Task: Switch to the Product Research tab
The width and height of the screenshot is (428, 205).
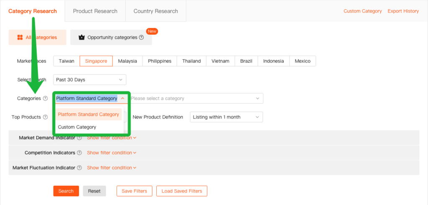Action: pyautogui.click(x=95, y=11)
